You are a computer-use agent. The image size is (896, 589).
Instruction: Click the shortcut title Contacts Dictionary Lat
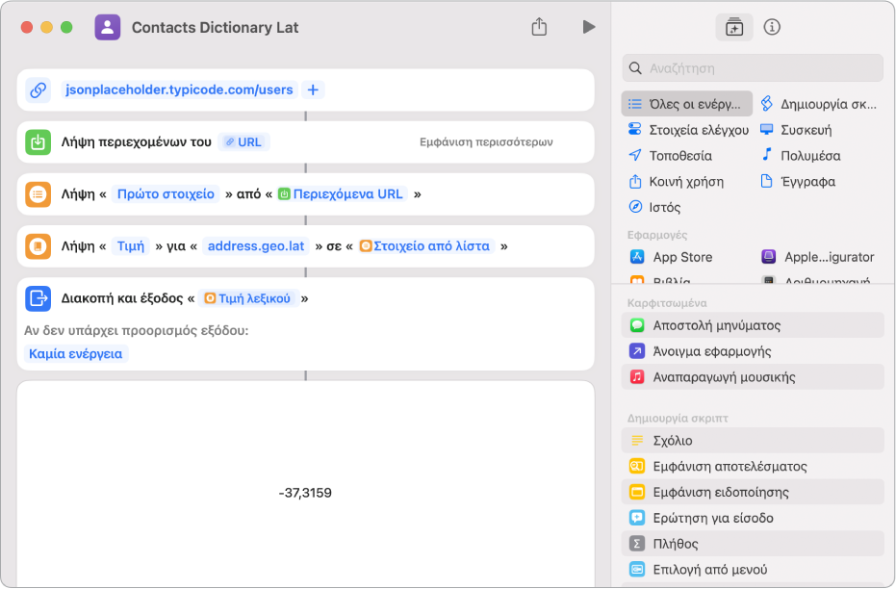click(215, 27)
